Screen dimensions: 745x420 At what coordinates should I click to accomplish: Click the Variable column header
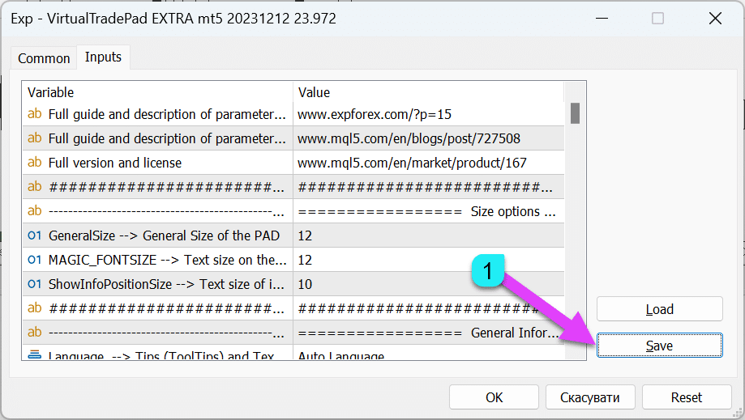157,92
